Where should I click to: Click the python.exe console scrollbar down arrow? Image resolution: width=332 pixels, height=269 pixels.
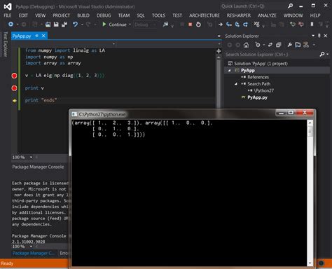[x=310, y=263]
